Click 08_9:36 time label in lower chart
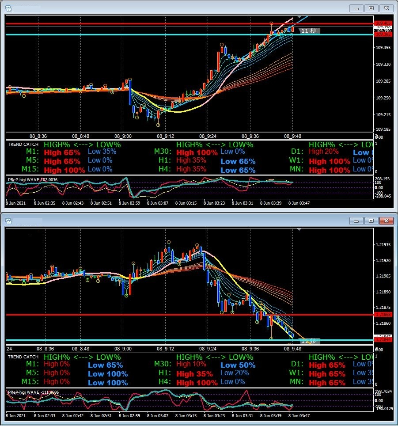The height and width of the screenshot is (426, 398). click(250, 349)
